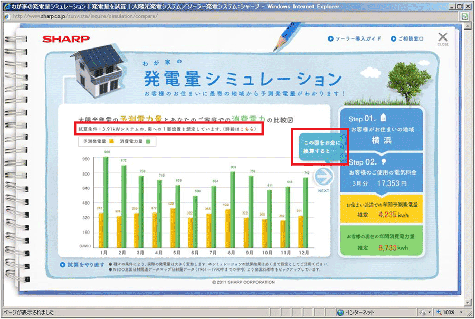Screen dimensions: 475x319
Task: Click the address bar URL field
Action: [211, 16]
